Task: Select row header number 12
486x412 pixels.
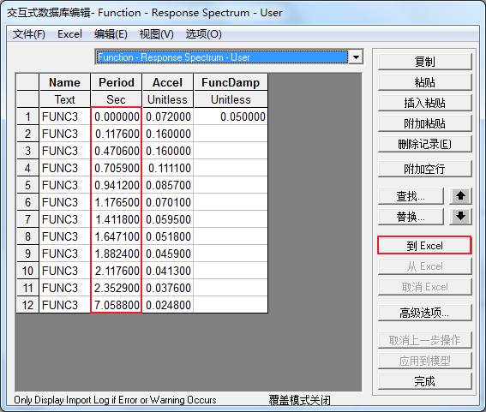Action: point(27,305)
